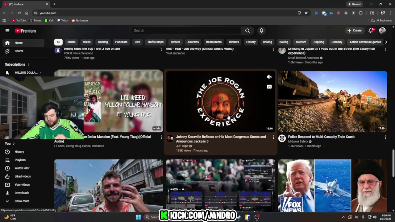
Task: Click the YouTube Premium logo
Action: click(x=25, y=31)
